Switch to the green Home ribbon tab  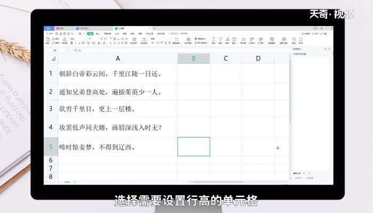point(90,34)
